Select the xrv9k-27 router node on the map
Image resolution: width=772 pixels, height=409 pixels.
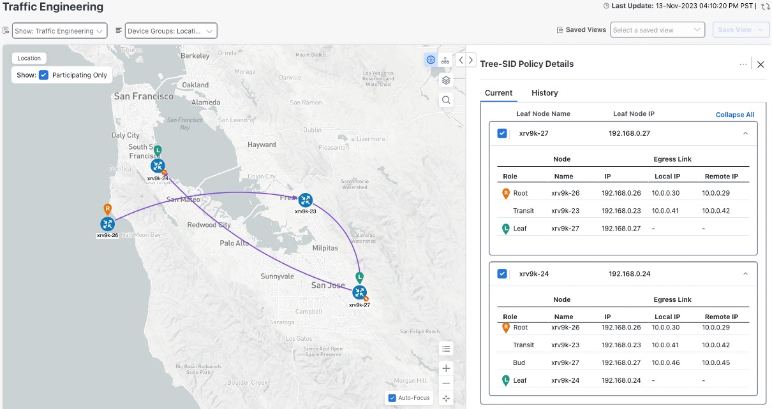pos(359,292)
